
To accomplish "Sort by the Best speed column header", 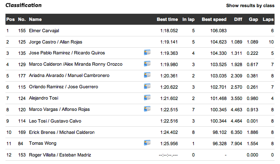I will pos(214,19).
